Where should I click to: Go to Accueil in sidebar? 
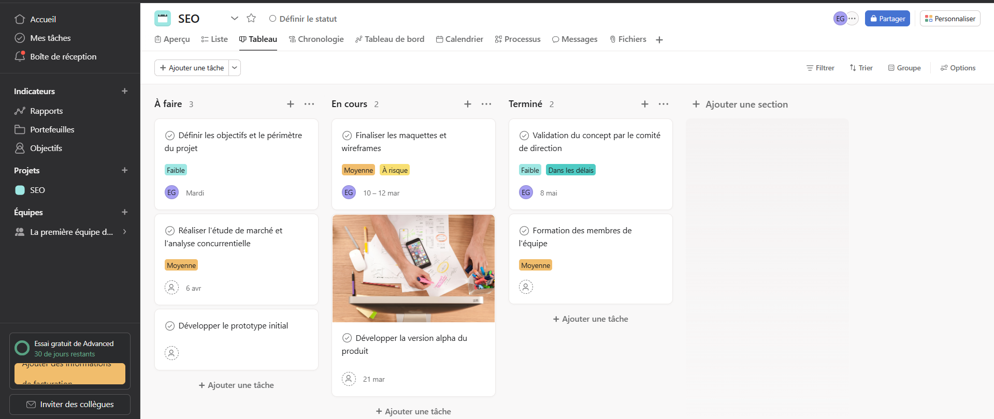coord(35,19)
